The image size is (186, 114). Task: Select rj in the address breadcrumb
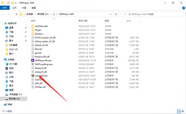54,14
